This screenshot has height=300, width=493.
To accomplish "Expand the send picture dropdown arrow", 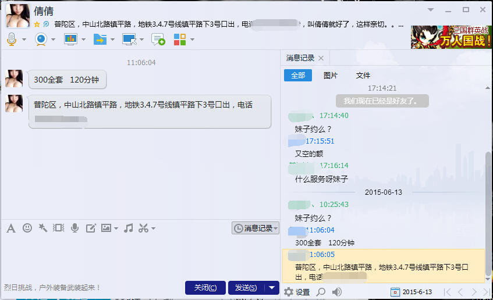I will coord(116,228).
